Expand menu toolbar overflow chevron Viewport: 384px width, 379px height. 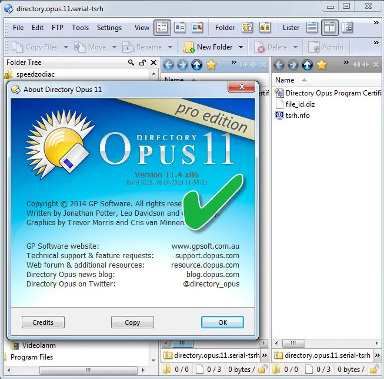[x=376, y=23]
